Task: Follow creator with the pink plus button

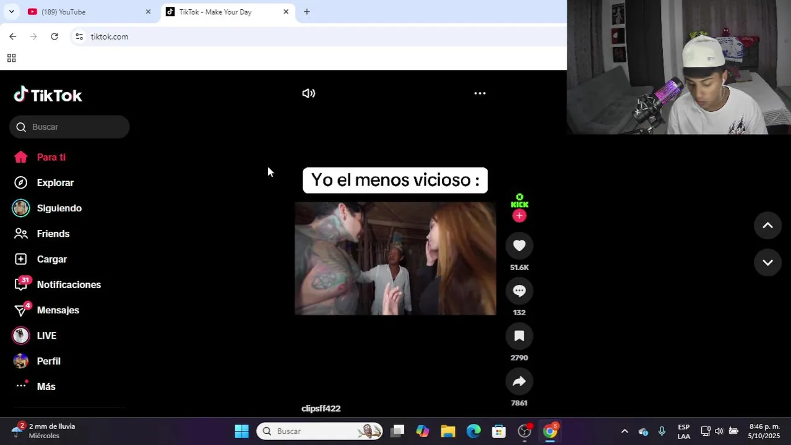Action: coord(519,216)
